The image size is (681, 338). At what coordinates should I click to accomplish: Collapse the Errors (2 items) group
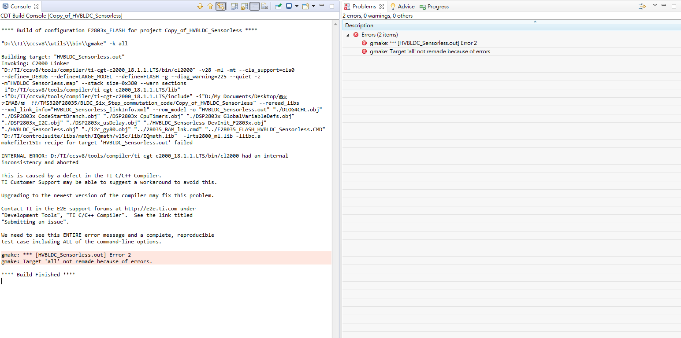[347, 35]
